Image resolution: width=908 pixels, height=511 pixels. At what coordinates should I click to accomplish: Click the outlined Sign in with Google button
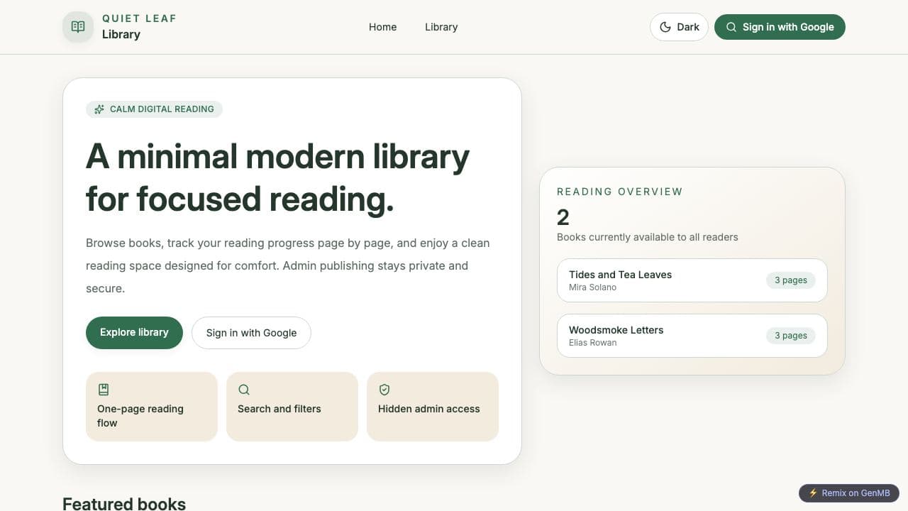(x=251, y=333)
